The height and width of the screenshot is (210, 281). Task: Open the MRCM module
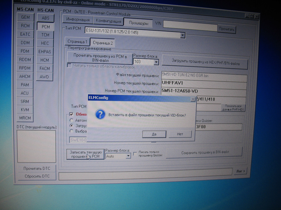(x=25, y=118)
